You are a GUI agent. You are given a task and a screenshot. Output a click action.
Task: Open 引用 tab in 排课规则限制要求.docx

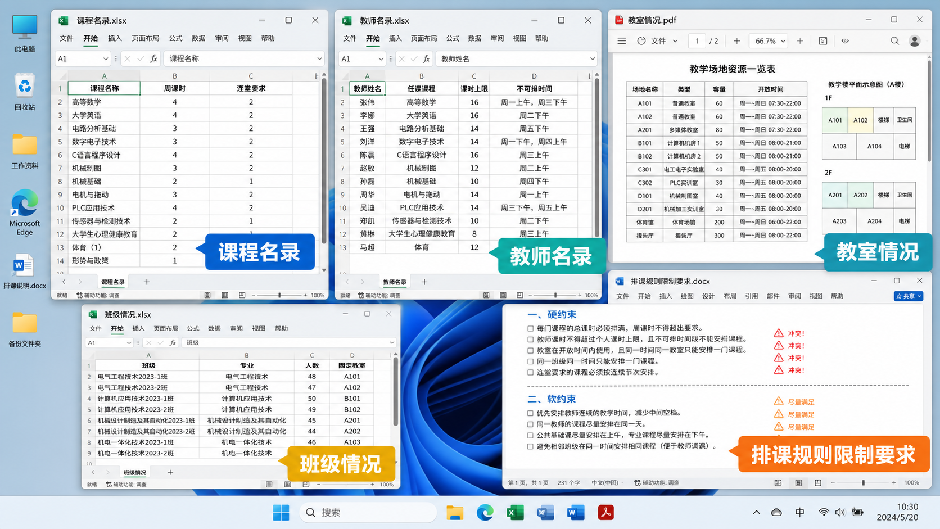pos(751,296)
